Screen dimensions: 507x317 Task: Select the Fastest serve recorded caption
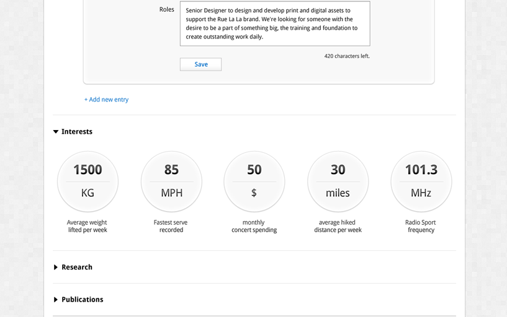[x=171, y=226]
